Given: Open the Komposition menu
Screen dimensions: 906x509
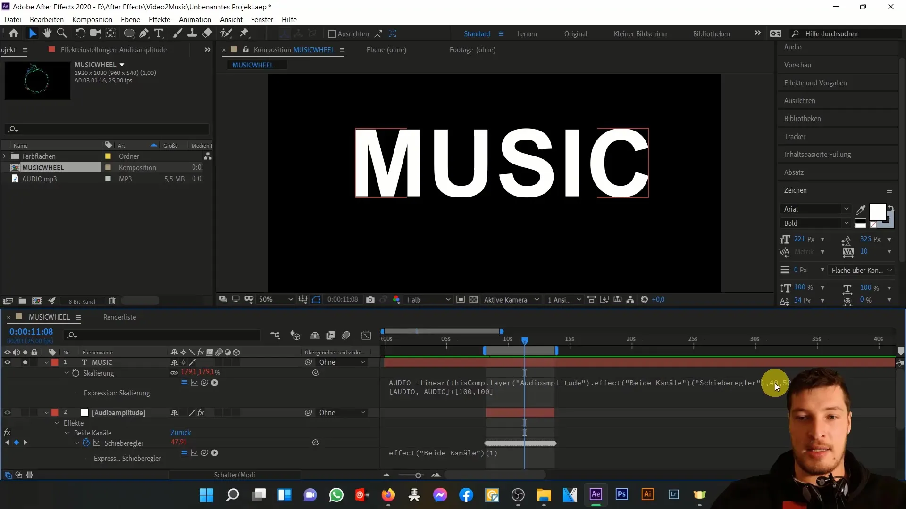Looking at the screenshot, I should 92,20.
